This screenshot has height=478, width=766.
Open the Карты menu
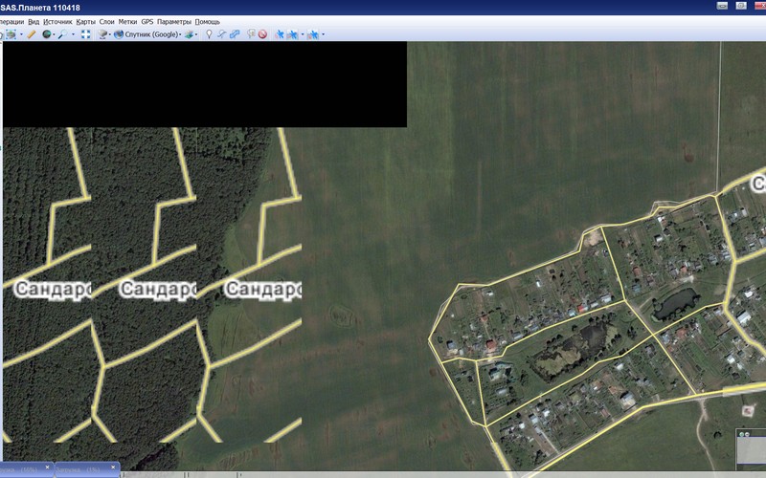[85, 20]
